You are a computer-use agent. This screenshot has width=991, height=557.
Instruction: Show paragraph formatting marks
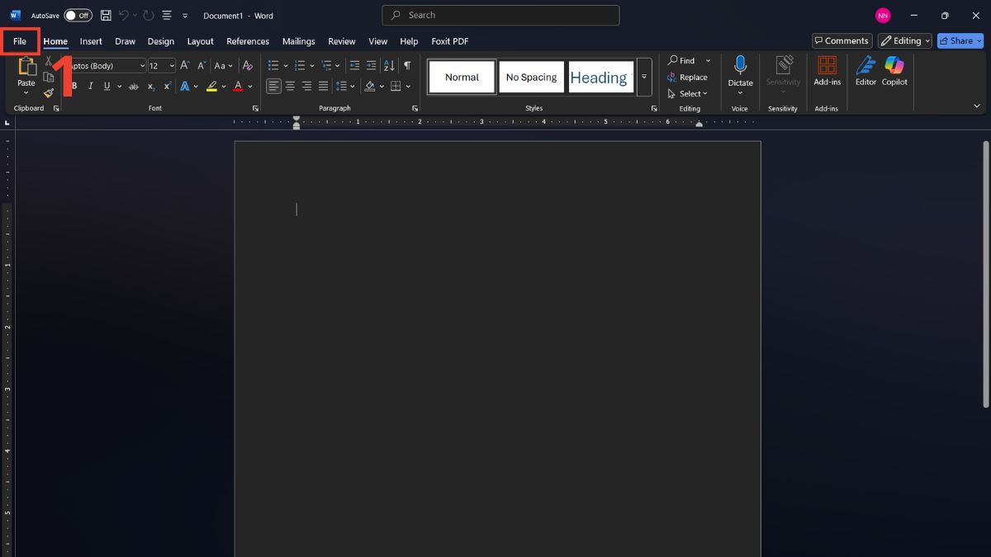click(406, 65)
